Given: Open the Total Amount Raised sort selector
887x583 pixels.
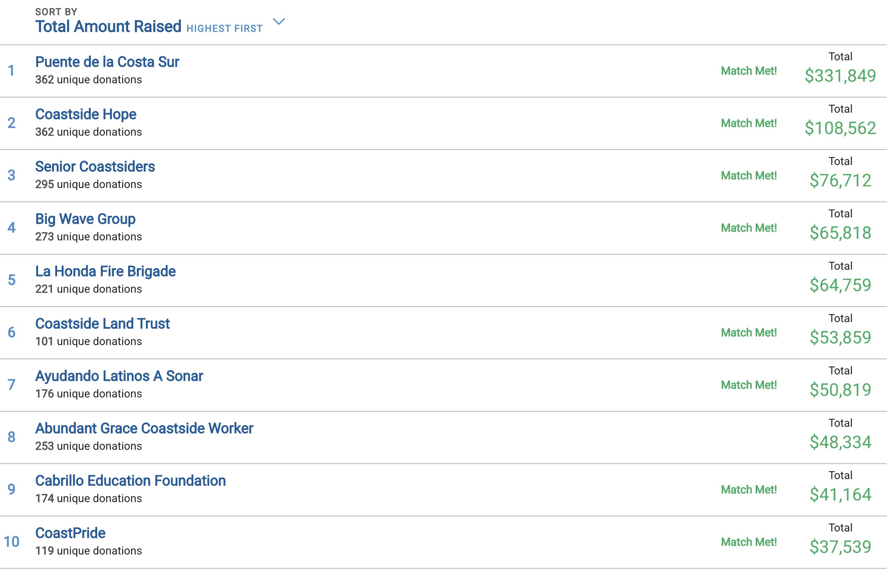Looking at the screenshot, I should [108, 27].
